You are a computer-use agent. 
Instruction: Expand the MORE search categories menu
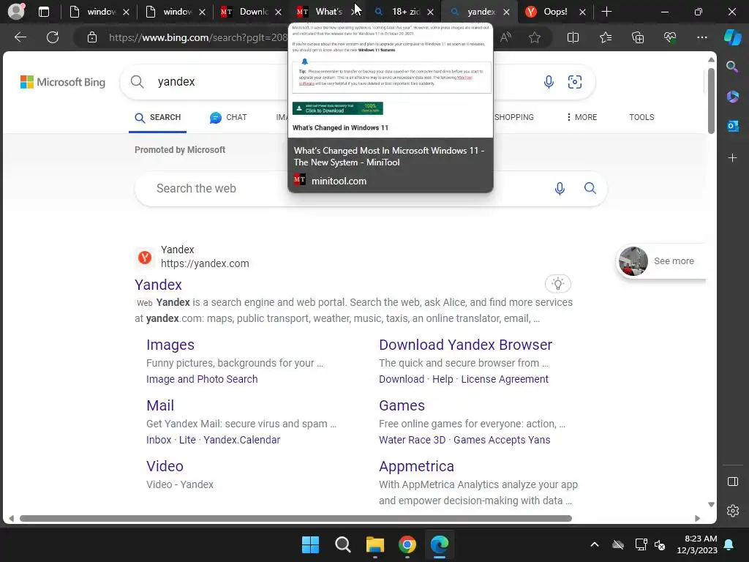[581, 117]
